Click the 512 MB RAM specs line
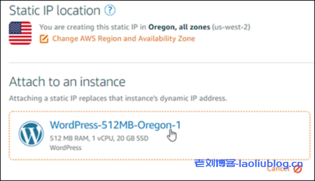This screenshot has height=181, width=315. coord(99,138)
